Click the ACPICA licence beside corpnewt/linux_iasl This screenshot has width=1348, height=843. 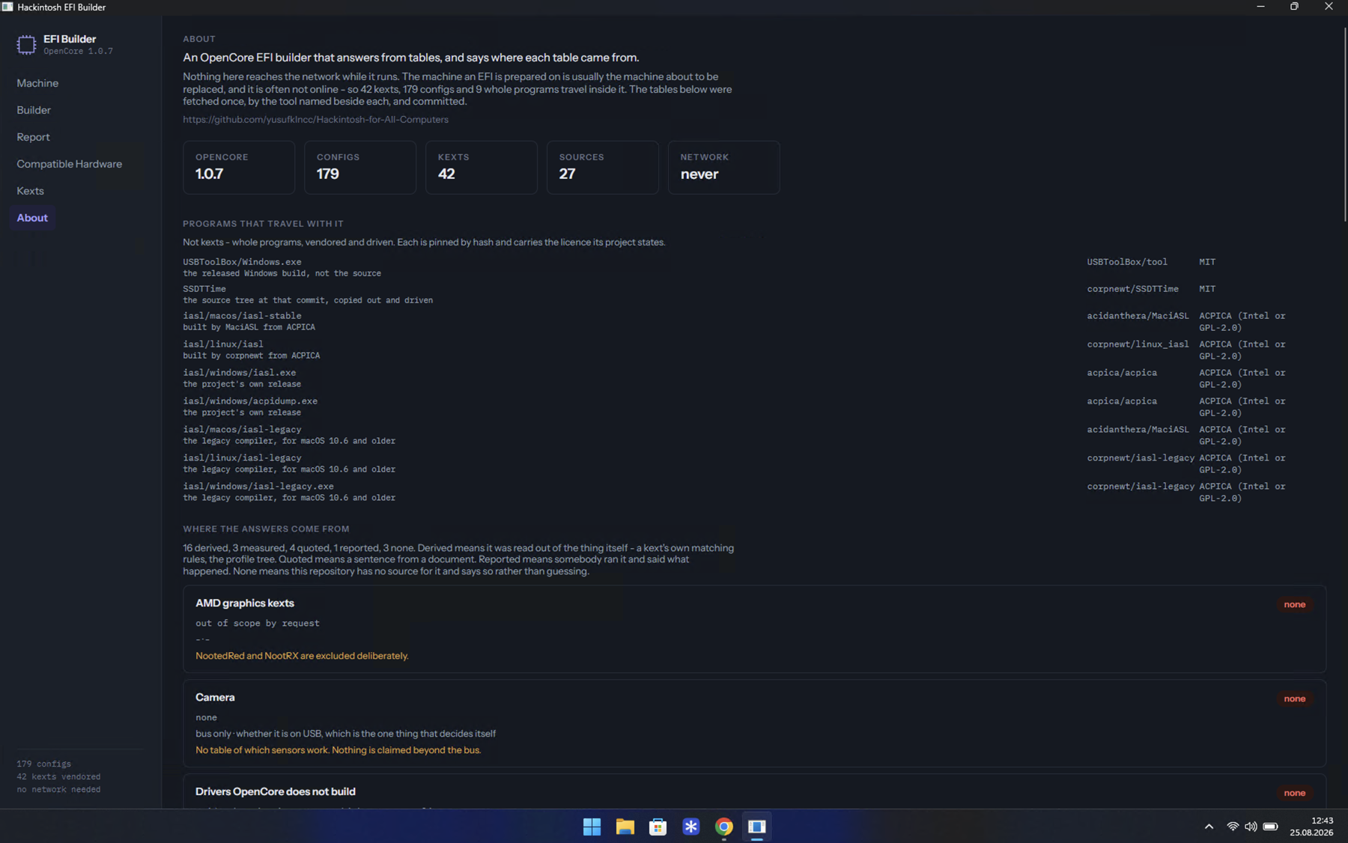[x=1242, y=350]
